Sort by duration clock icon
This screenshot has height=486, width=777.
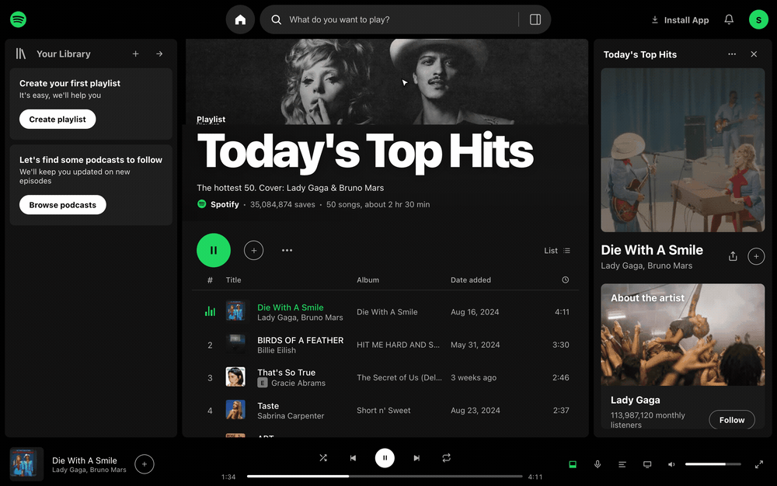coord(566,280)
